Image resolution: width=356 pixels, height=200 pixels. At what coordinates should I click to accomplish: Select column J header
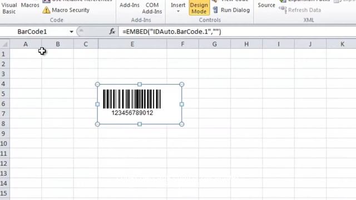coord(310,44)
